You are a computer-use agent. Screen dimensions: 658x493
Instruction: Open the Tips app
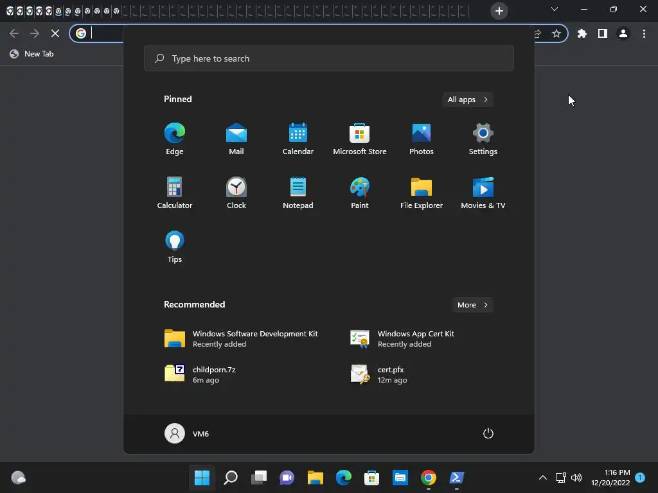pyautogui.click(x=175, y=247)
